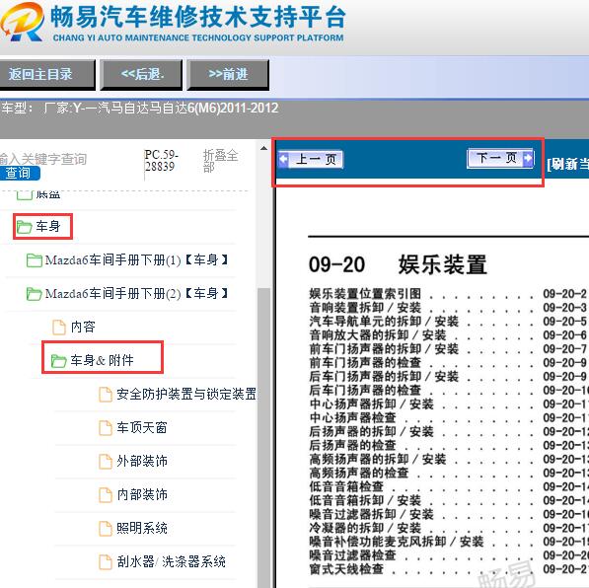Click 噪音过滤器检查 contents line
The height and width of the screenshot is (588, 589).
tap(449, 555)
